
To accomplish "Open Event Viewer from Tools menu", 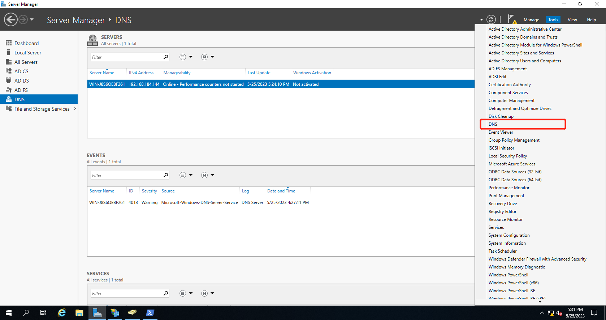I will 501,132.
